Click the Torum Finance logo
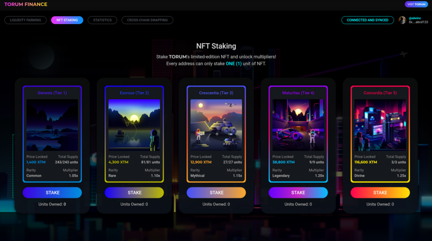432x241 pixels. click(26, 4)
